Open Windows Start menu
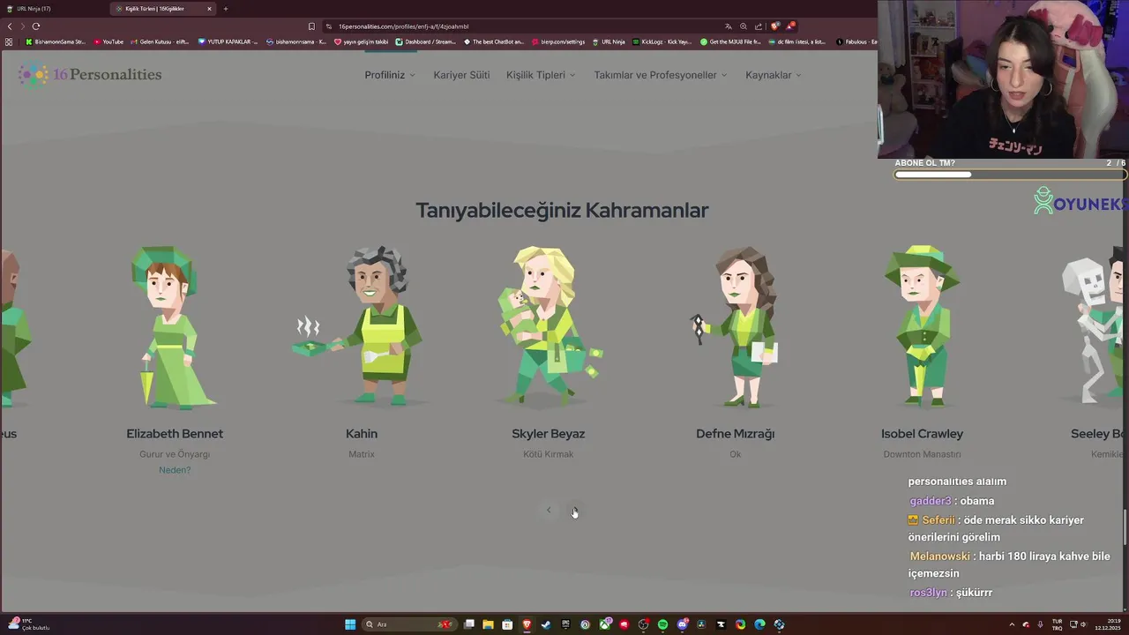The image size is (1129, 635). pos(350,624)
